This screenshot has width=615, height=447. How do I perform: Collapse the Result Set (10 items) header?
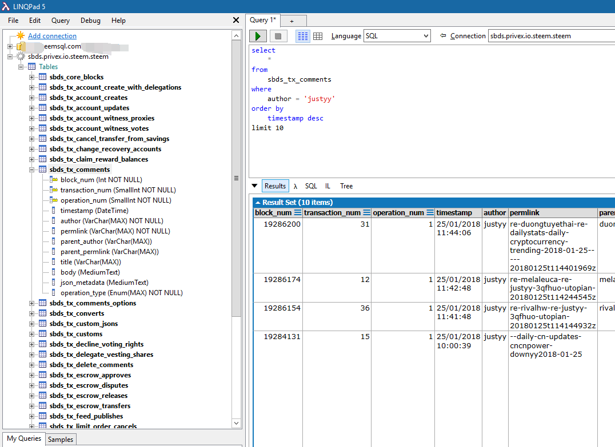(x=258, y=203)
